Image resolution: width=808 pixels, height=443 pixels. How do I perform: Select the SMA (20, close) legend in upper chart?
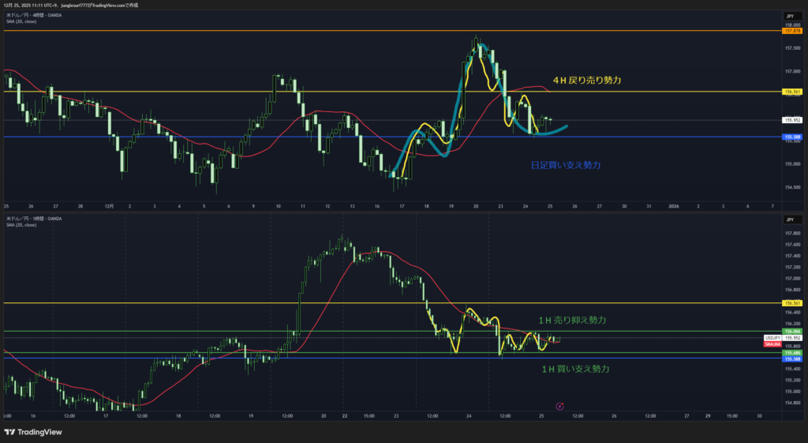click(x=21, y=21)
